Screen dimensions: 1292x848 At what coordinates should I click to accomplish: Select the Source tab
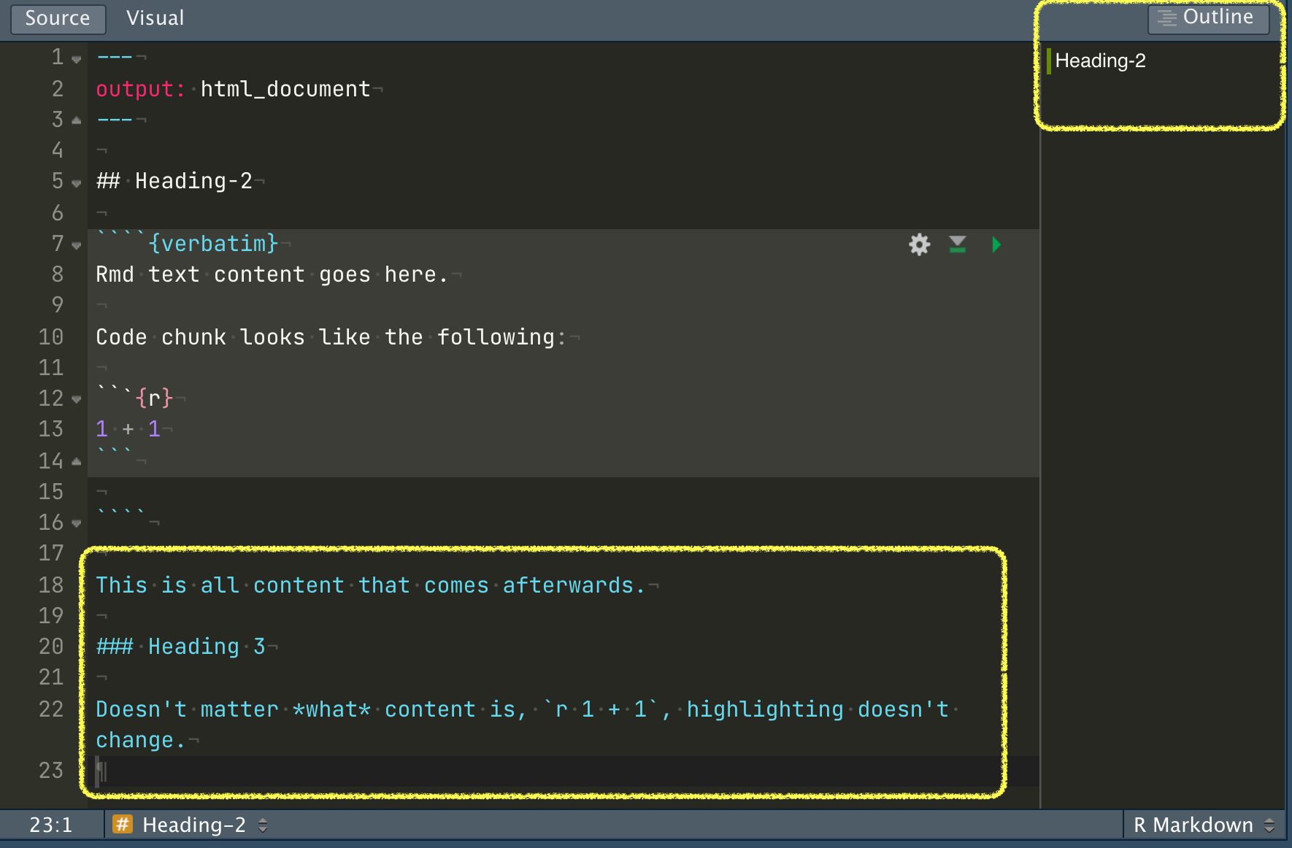pos(58,18)
